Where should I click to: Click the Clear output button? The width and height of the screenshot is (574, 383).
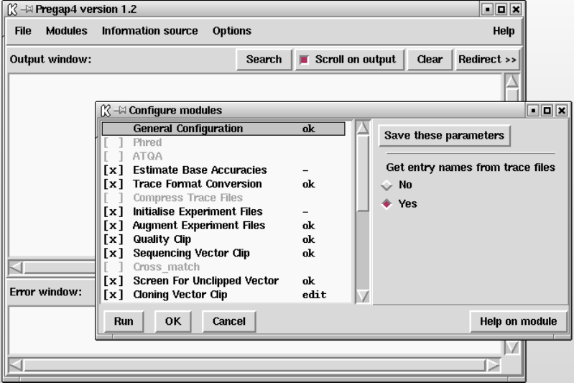click(x=430, y=60)
